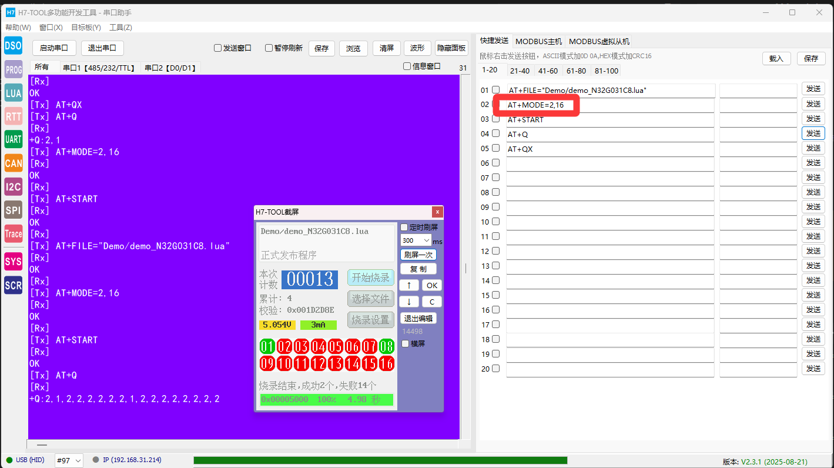This screenshot has width=834, height=468.
Task: Click the down arrow button in screenshot panel
Action: pos(409,302)
